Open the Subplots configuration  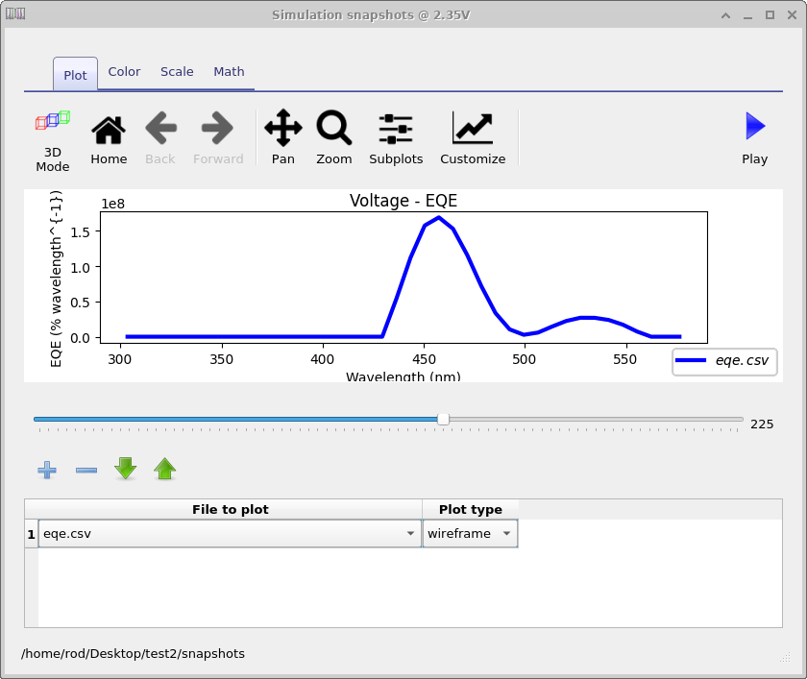click(396, 138)
